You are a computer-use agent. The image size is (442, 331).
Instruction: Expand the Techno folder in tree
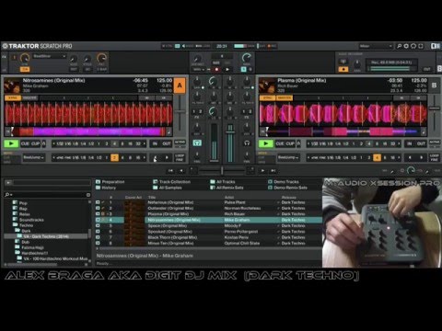tap(23, 225)
